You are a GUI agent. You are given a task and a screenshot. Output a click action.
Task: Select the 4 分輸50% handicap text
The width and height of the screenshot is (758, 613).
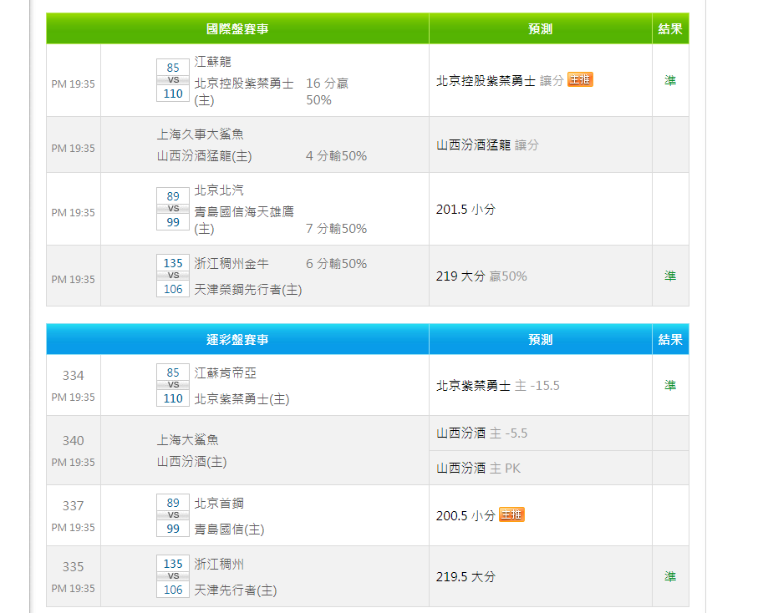click(337, 156)
